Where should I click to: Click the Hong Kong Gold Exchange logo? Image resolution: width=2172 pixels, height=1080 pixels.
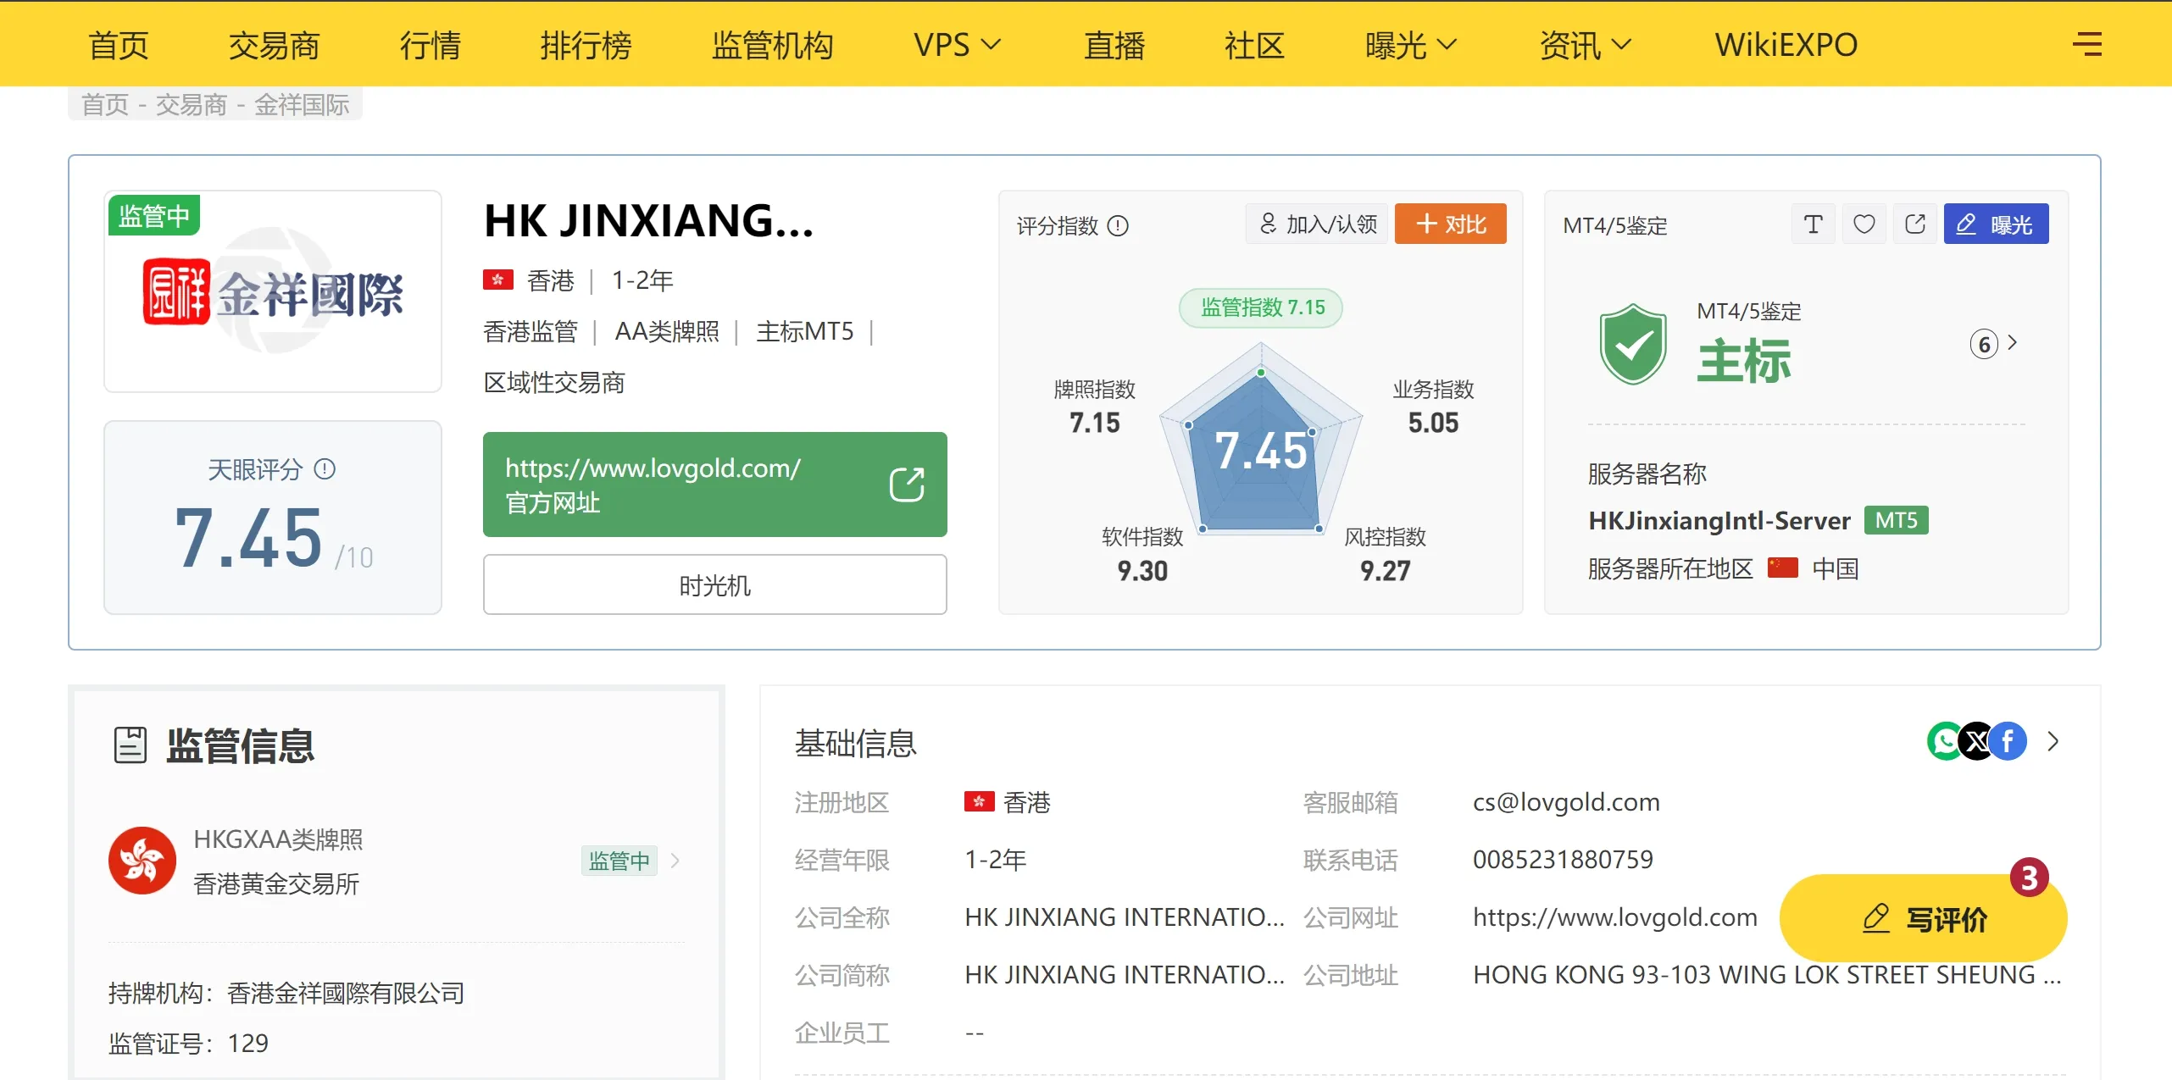tap(142, 861)
